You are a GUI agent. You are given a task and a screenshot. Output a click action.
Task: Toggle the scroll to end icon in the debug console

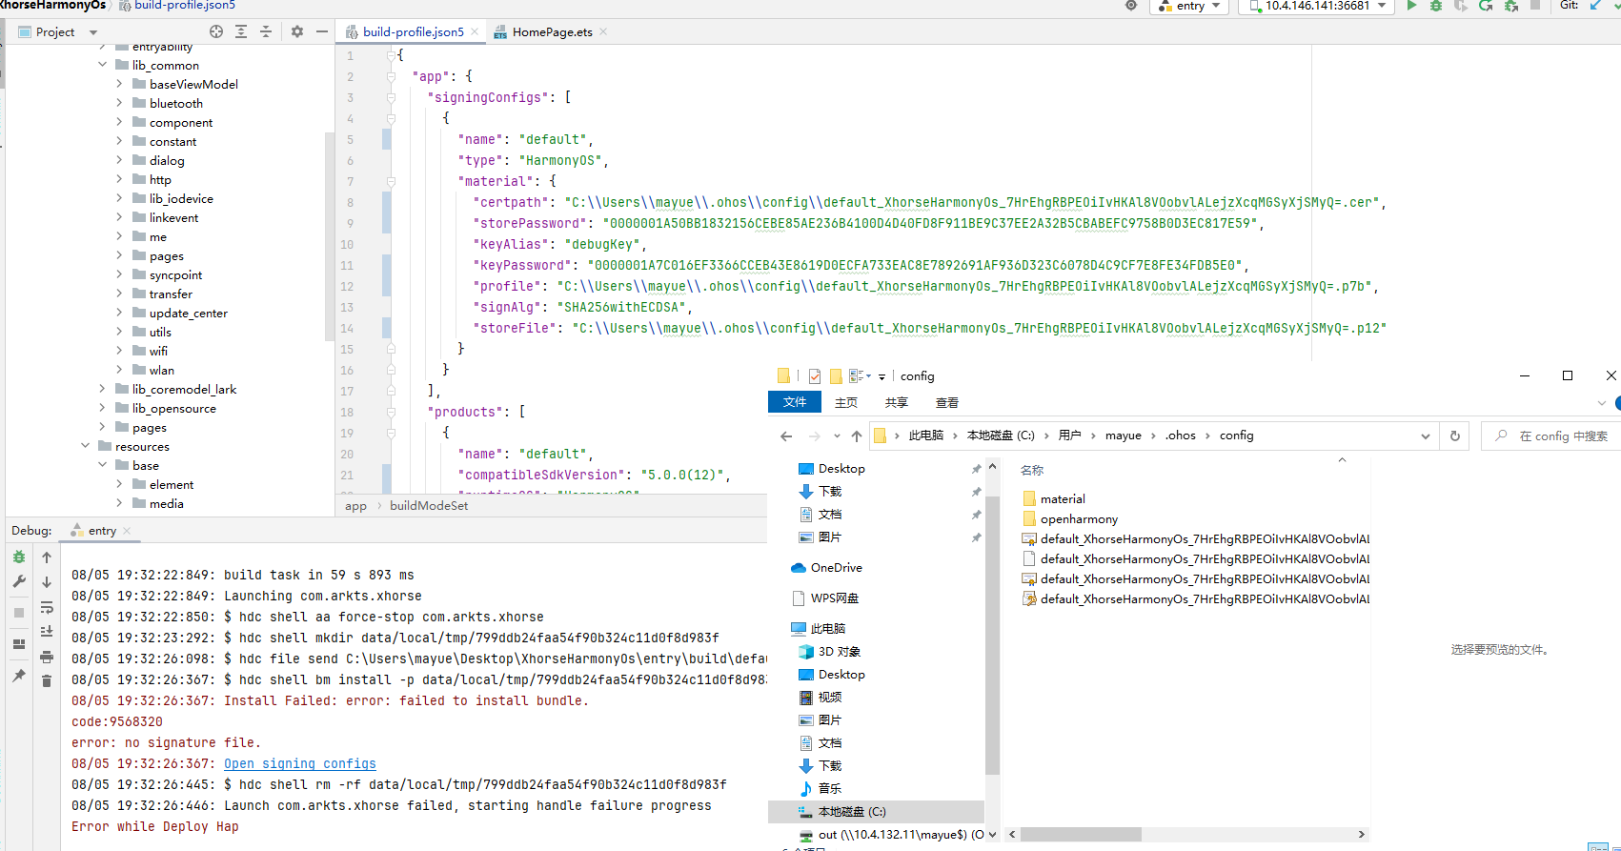pyautogui.click(x=47, y=632)
